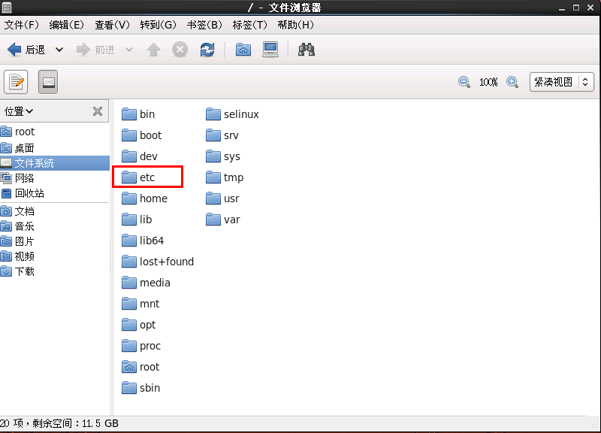The width and height of the screenshot is (601, 433).
Task: Zoom out of the file view
Action: [x=464, y=82]
